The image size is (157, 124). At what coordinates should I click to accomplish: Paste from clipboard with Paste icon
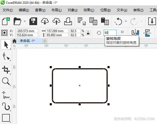click(x=105, y=21)
